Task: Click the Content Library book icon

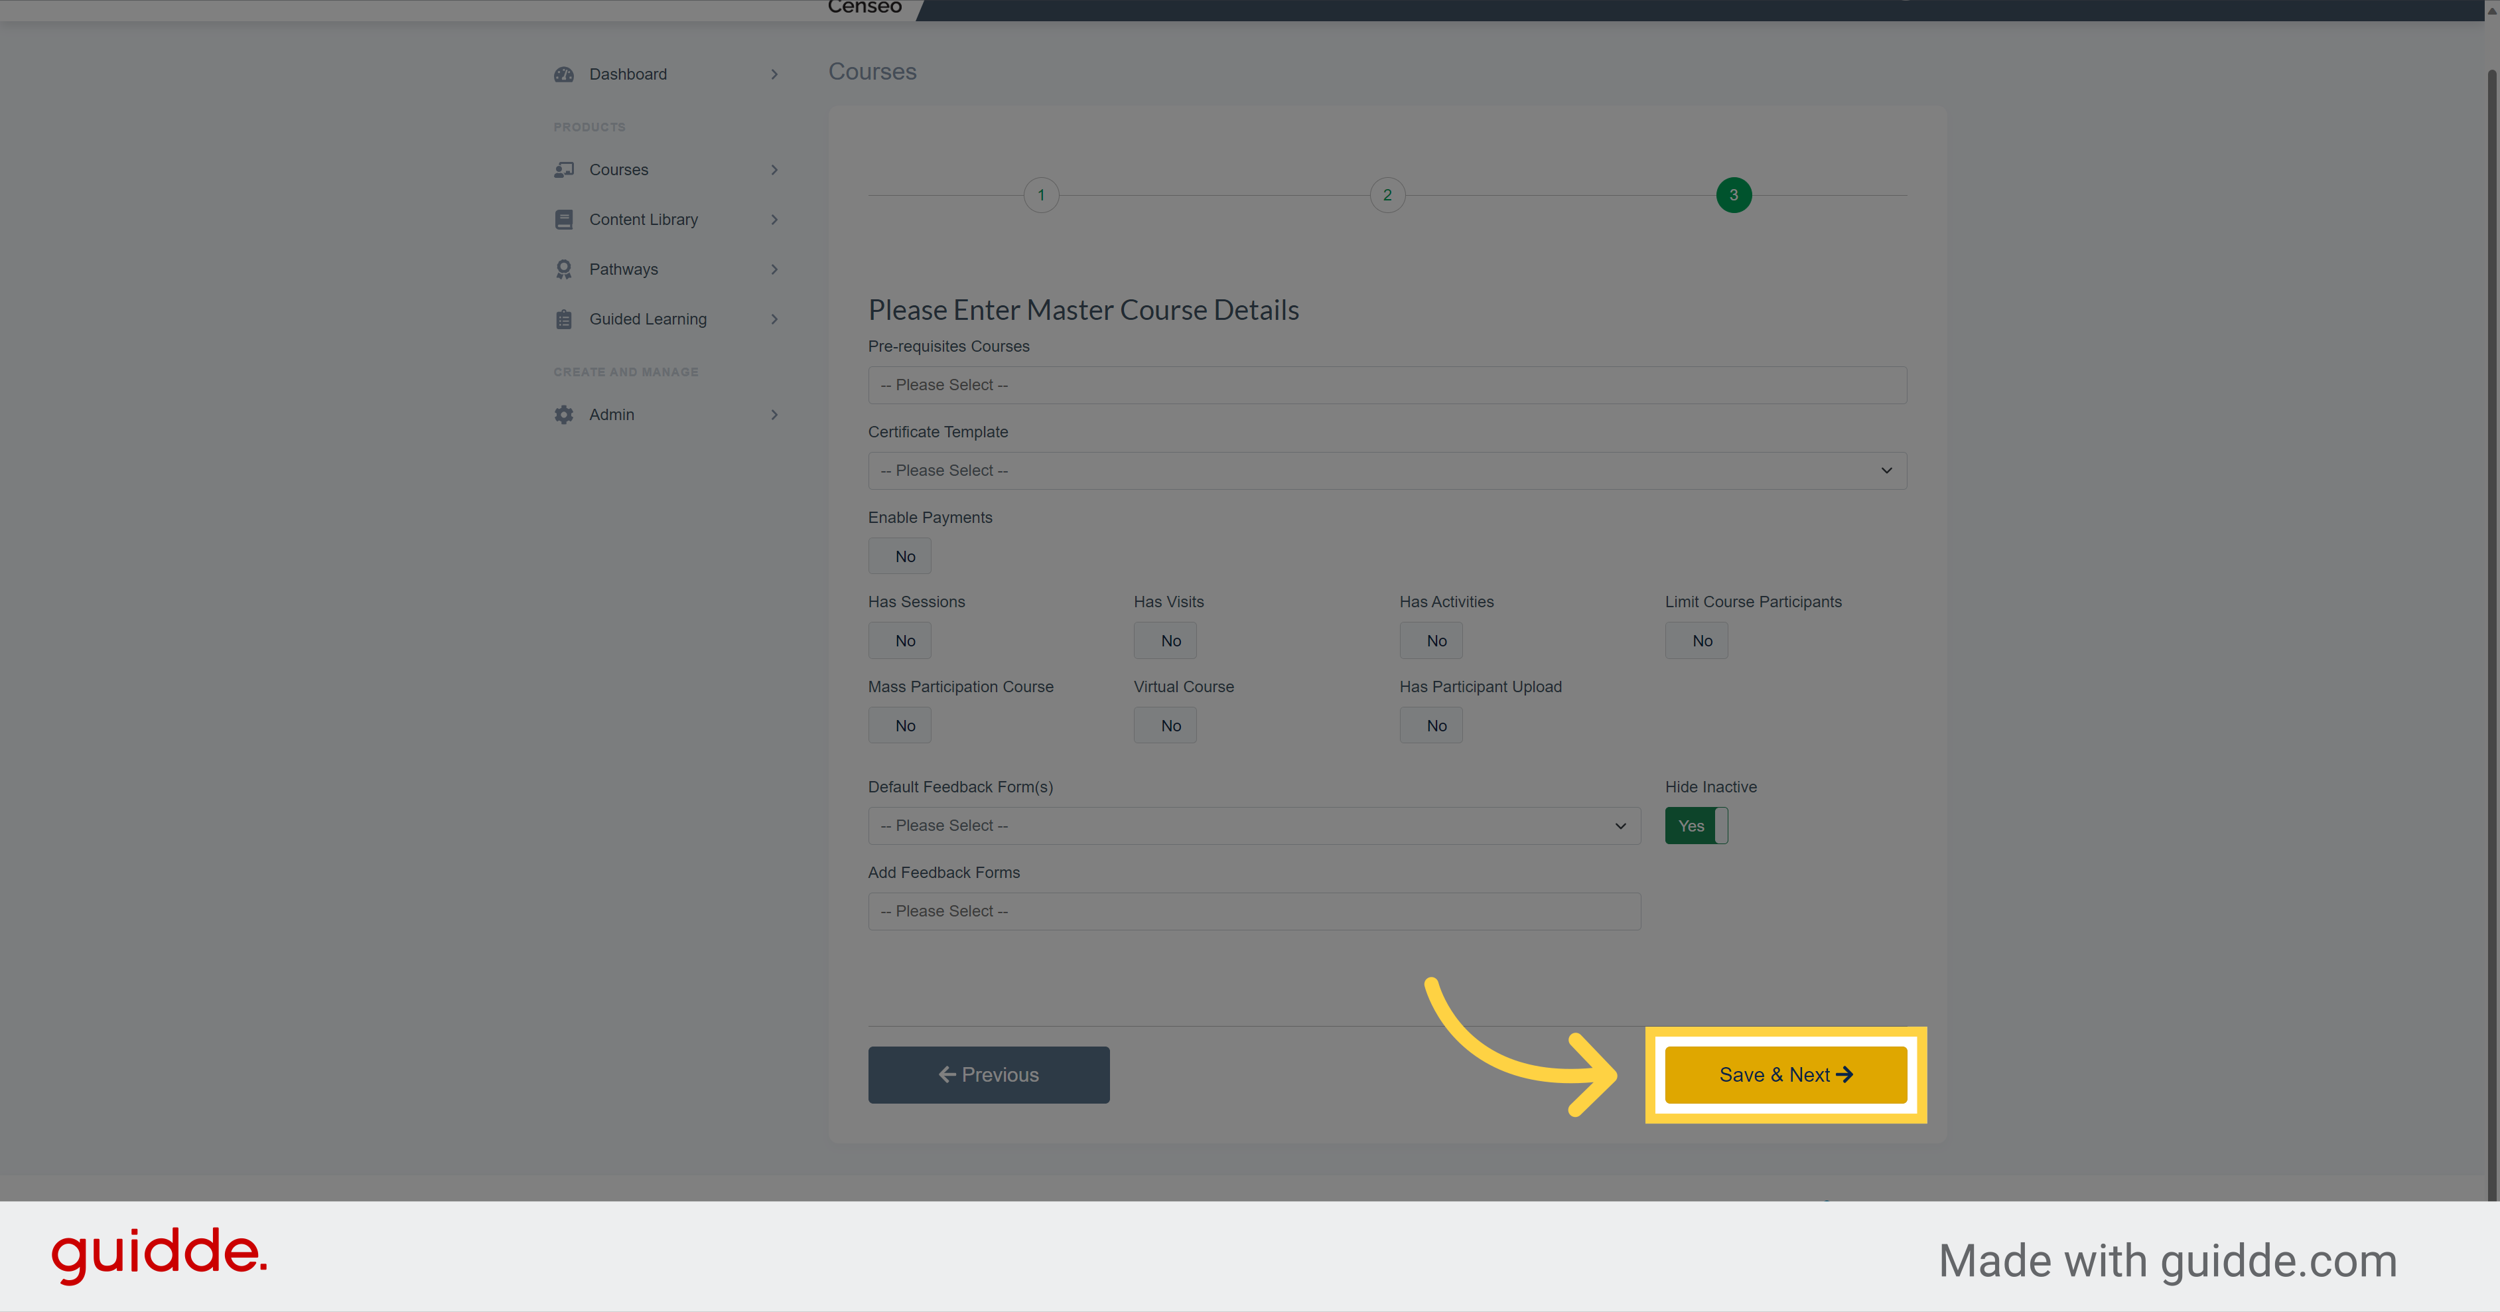Action: tap(564, 219)
